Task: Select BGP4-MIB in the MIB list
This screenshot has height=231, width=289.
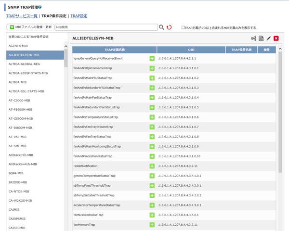Action: [35, 173]
